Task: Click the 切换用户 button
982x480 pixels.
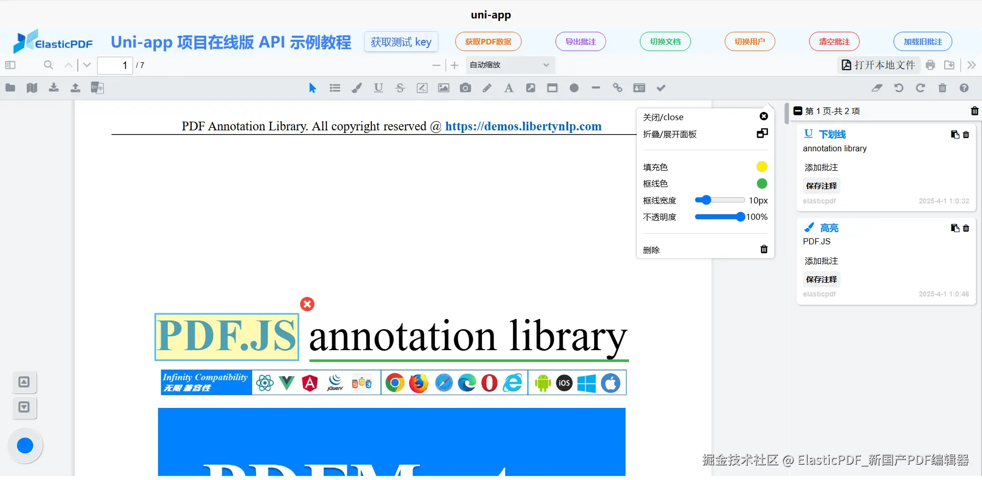Action: pyautogui.click(x=750, y=41)
